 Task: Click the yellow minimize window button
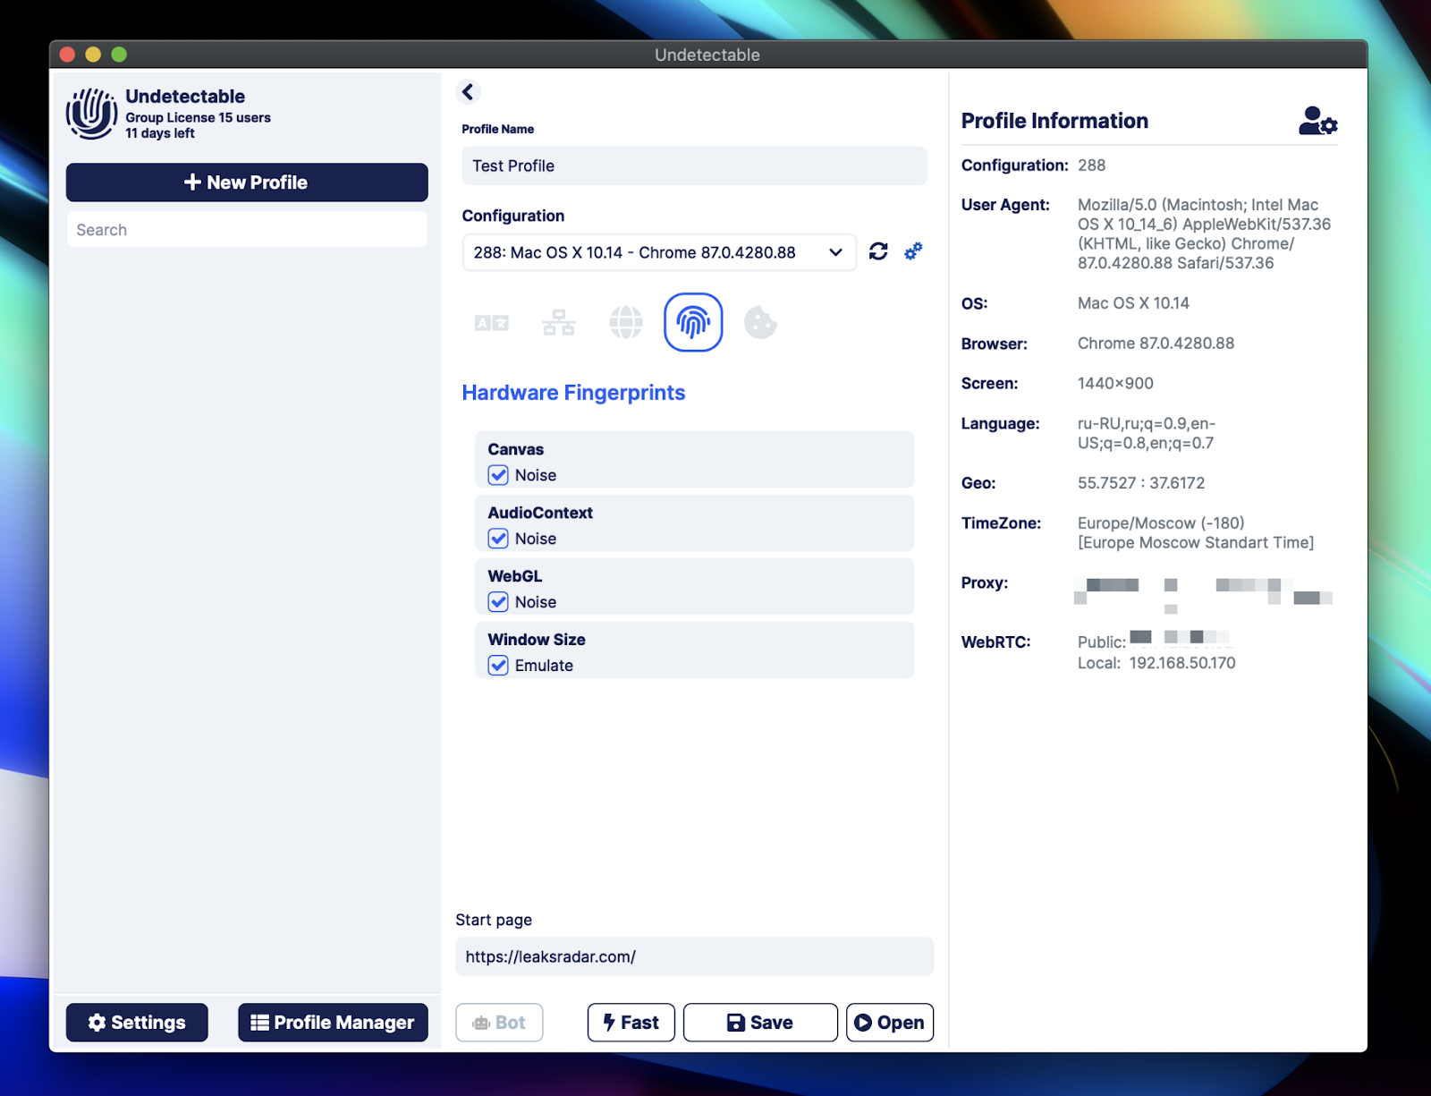(93, 55)
